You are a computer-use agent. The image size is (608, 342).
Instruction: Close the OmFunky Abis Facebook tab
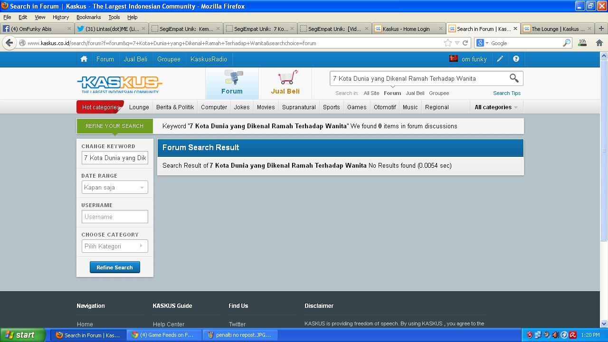[x=69, y=28]
